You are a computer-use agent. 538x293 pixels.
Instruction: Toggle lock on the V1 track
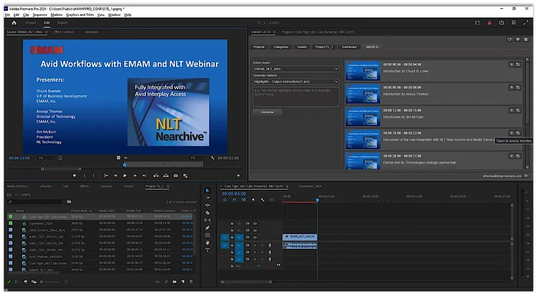click(x=233, y=237)
